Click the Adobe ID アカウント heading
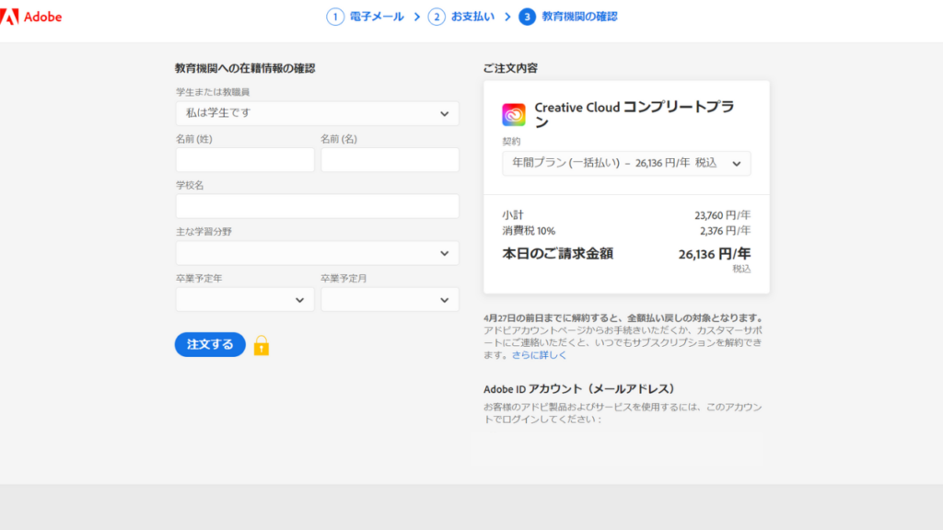The height and width of the screenshot is (530, 943). click(x=580, y=389)
